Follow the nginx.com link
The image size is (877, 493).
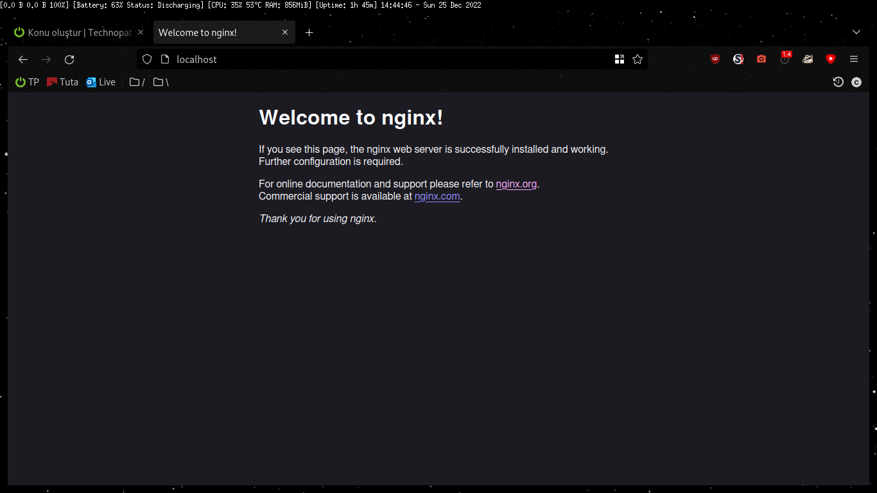[x=437, y=196]
